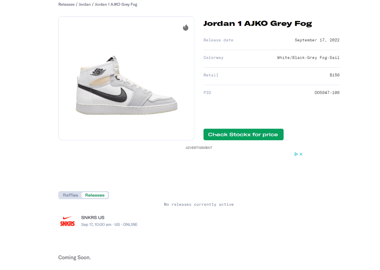This screenshot has width=380, height=270.
Task: Click the product title Jordan 1 AJKO Grey Fog
Action: click(x=257, y=23)
